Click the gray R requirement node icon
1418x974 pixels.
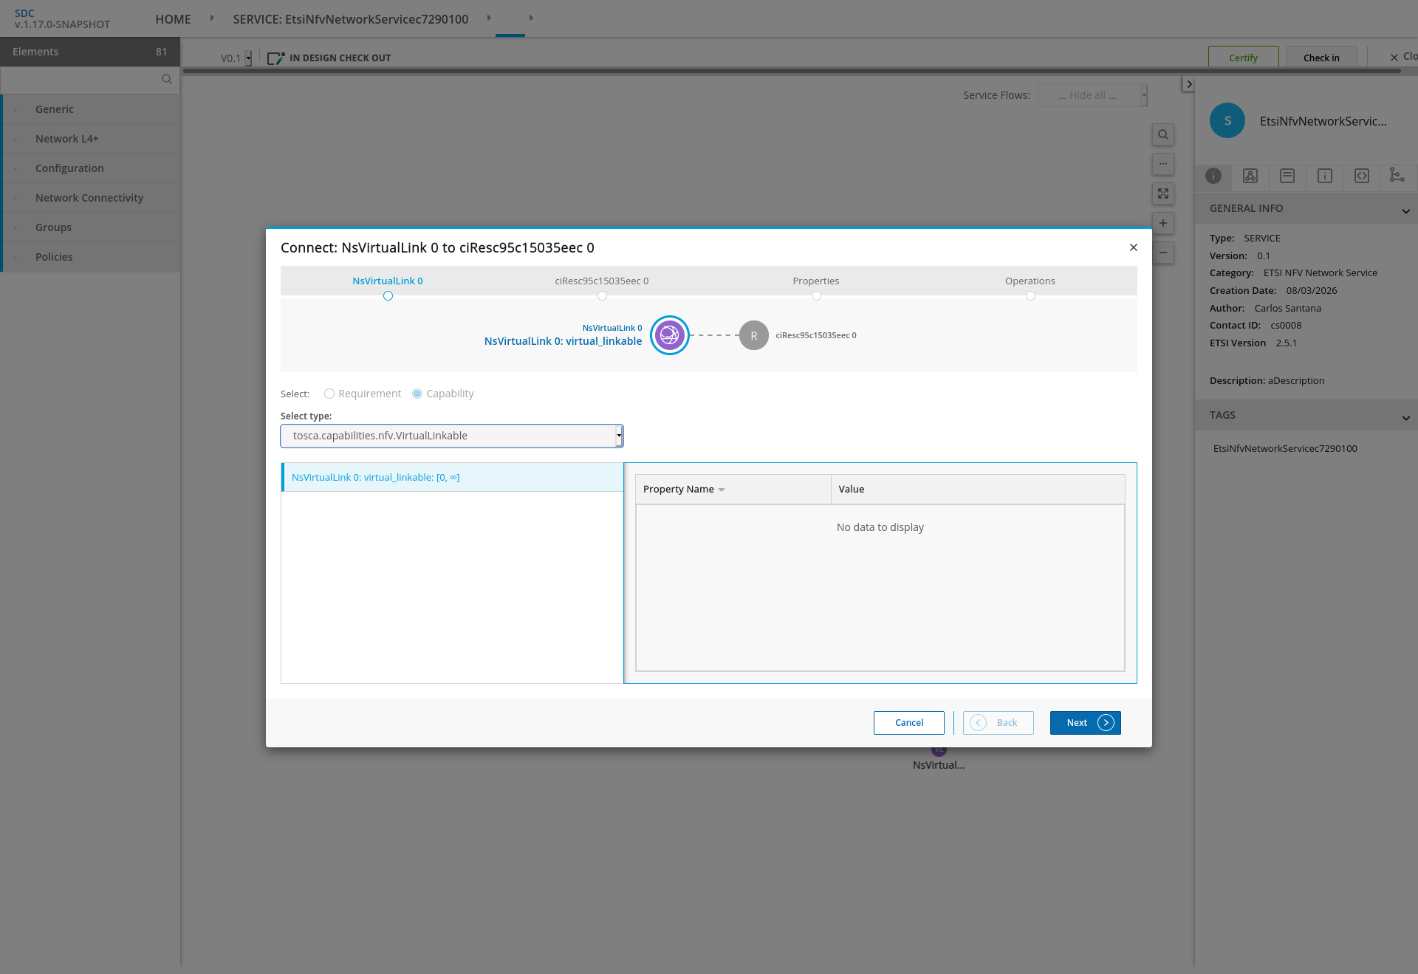click(x=754, y=335)
